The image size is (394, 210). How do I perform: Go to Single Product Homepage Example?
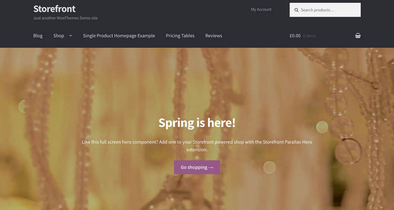(119, 36)
